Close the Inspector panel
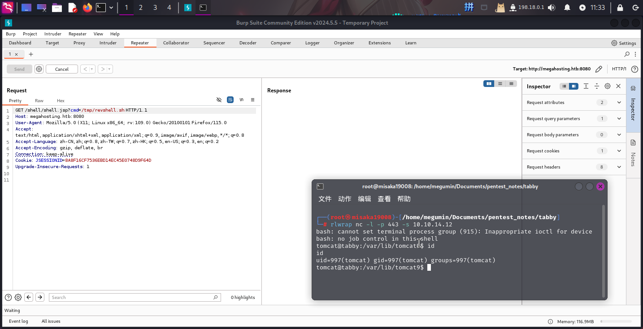This screenshot has width=643, height=329. pos(618,86)
